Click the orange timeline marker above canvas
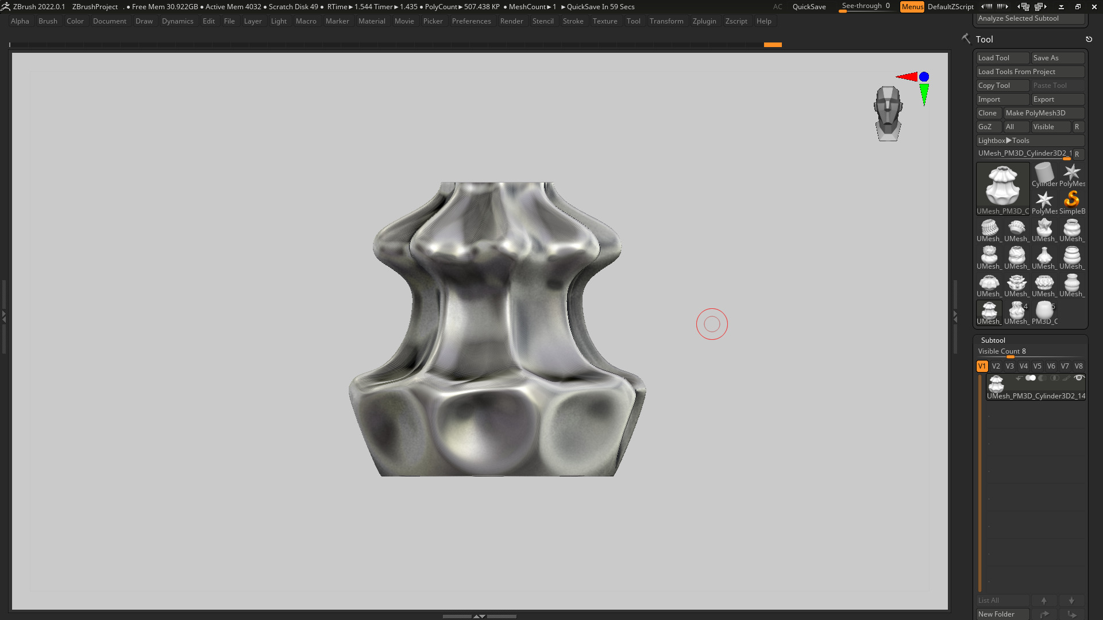The image size is (1103, 620). click(773, 44)
